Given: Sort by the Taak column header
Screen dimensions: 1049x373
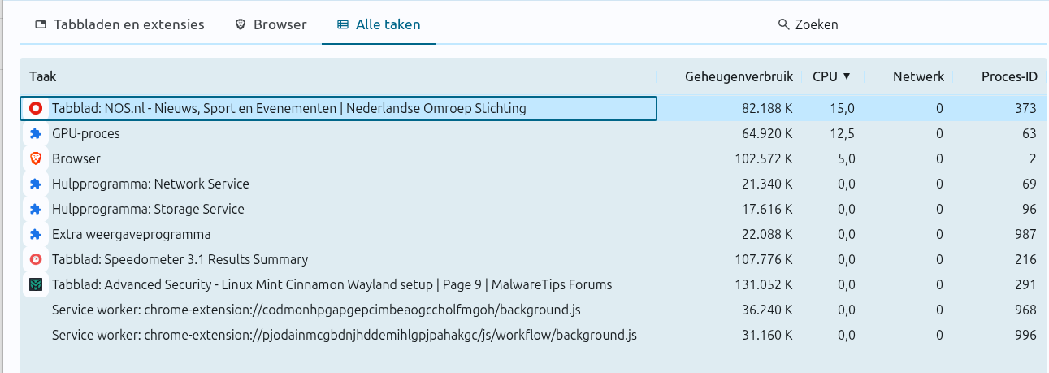Looking at the screenshot, I should [x=43, y=76].
